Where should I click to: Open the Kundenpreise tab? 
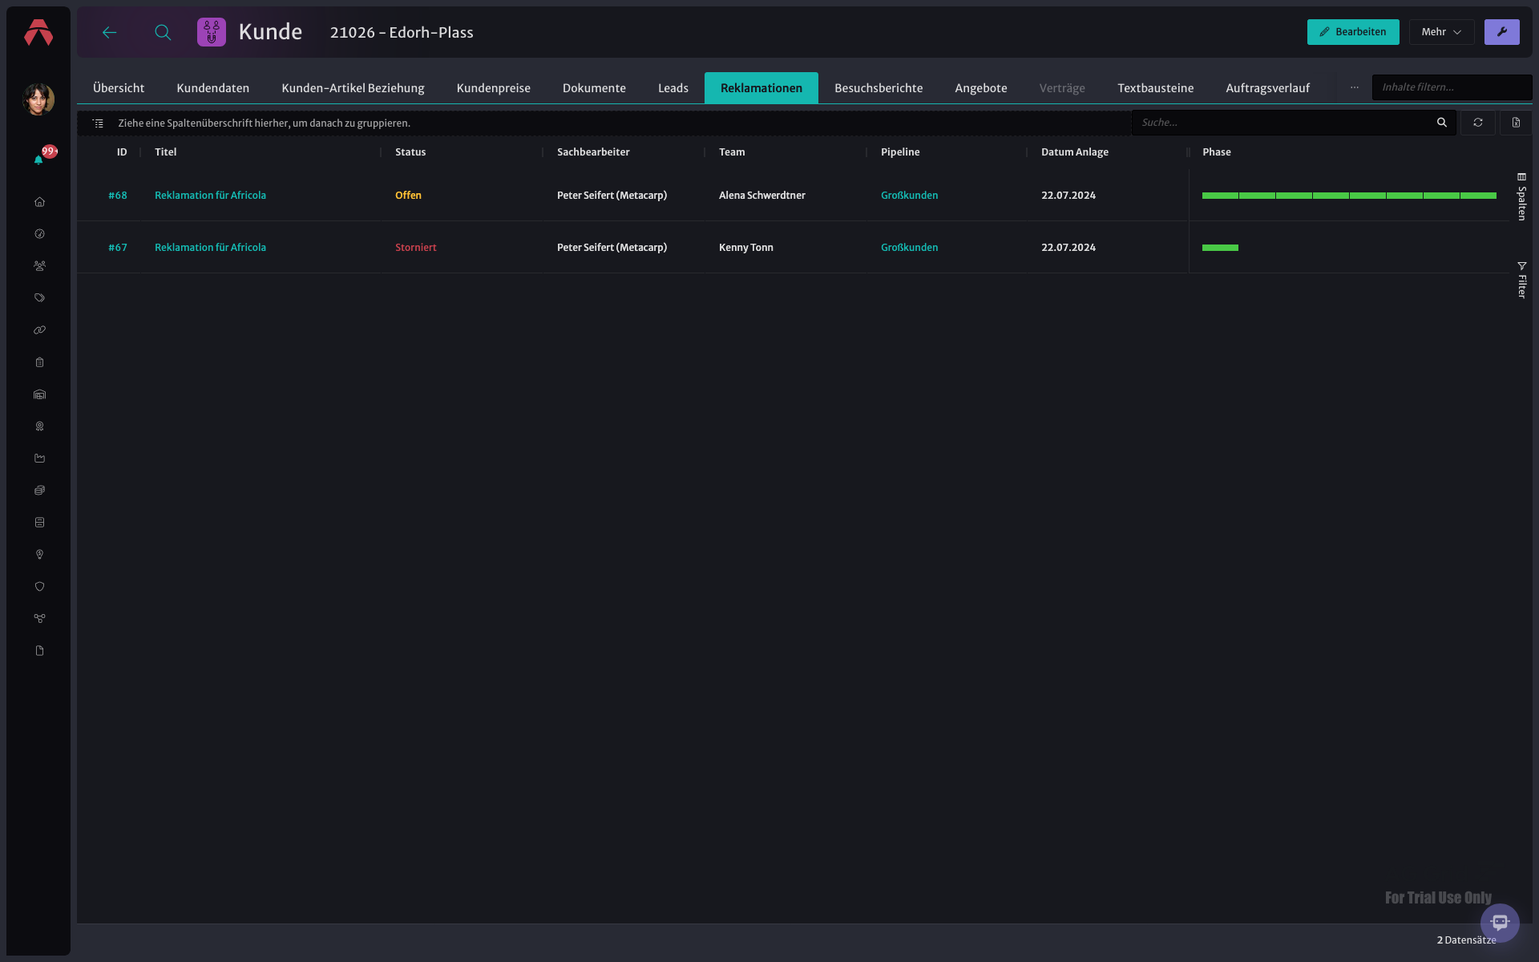[x=494, y=88]
